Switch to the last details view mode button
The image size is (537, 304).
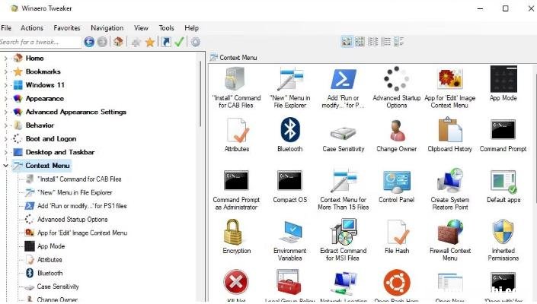[398, 42]
